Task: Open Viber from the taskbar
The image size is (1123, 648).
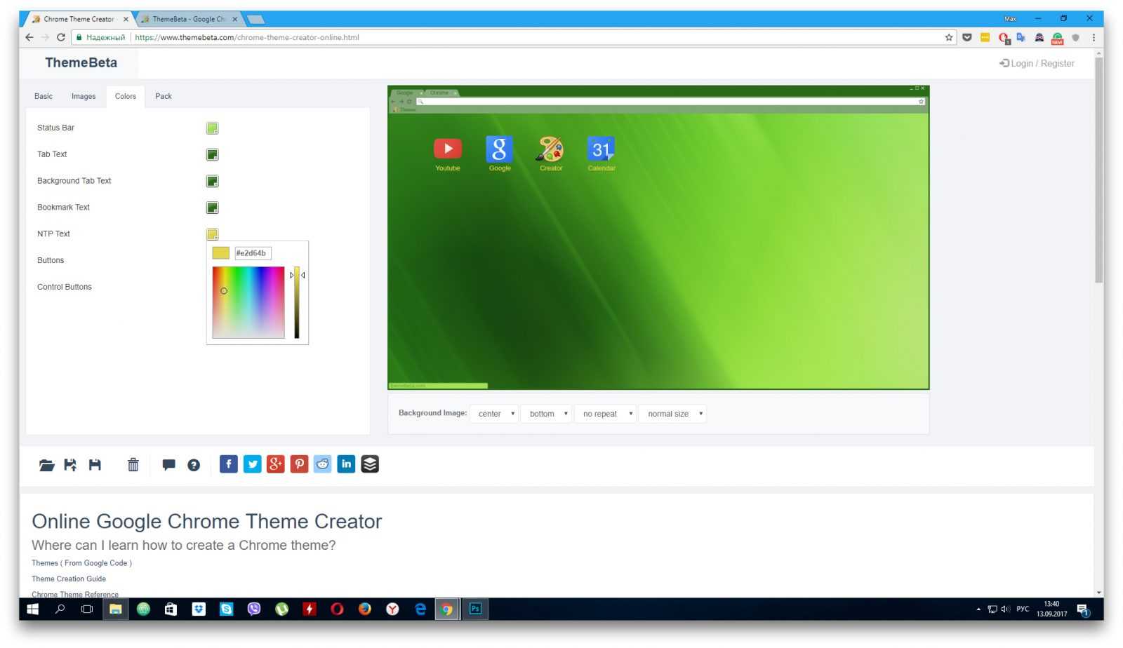Action: [254, 609]
